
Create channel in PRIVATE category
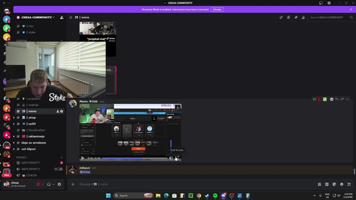pyautogui.click(x=61, y=157)
